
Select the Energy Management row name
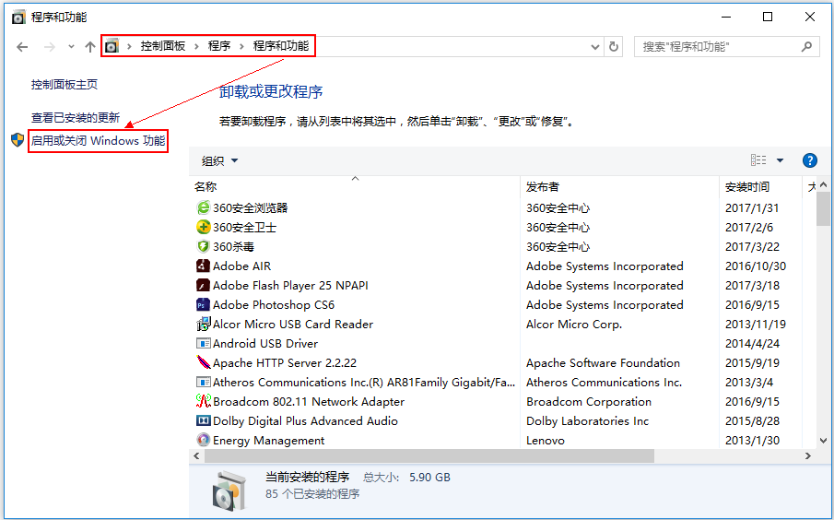pyautogui.click(x=268, y=440)
